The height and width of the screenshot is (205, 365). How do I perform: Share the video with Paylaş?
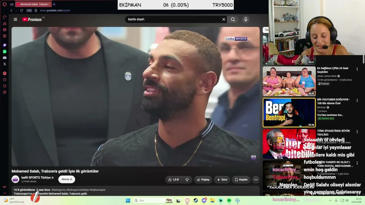(x=203, y=180)
